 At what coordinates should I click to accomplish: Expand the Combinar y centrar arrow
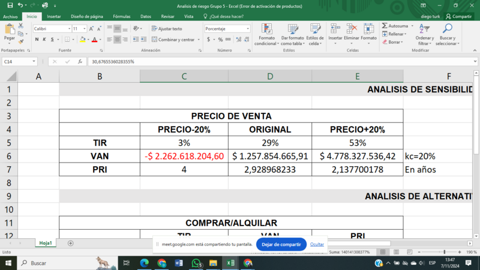point(199,40)
